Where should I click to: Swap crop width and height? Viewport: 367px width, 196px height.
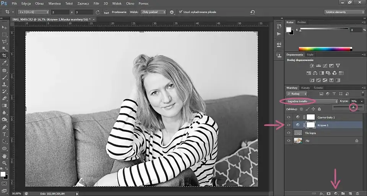[x=97, y=12]
